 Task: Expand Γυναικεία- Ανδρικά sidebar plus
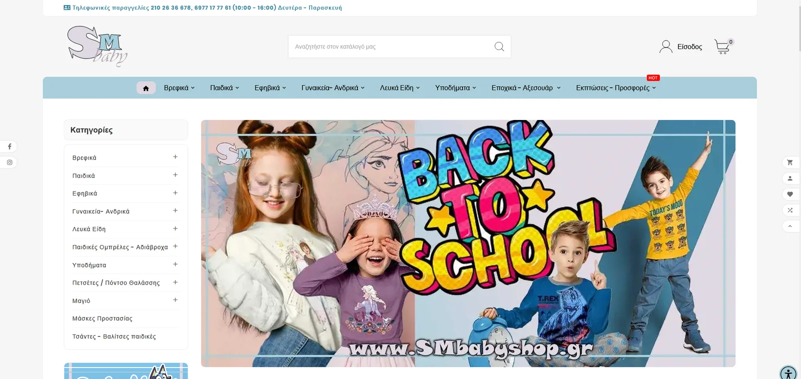coord(175,211)
